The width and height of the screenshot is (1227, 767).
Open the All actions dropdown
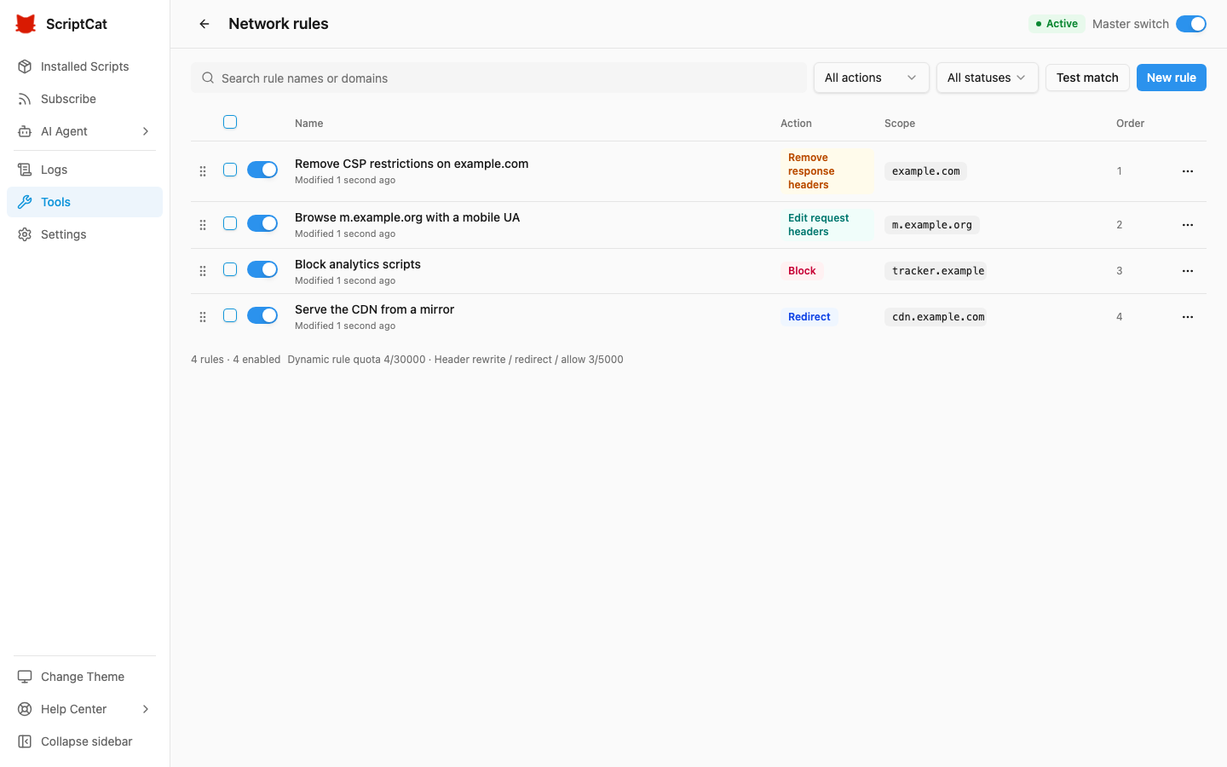pos(871,78)
